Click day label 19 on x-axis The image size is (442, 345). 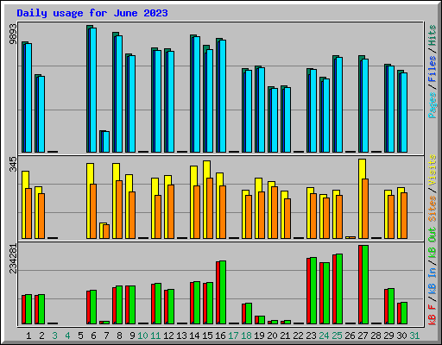[x=259, y=336]
